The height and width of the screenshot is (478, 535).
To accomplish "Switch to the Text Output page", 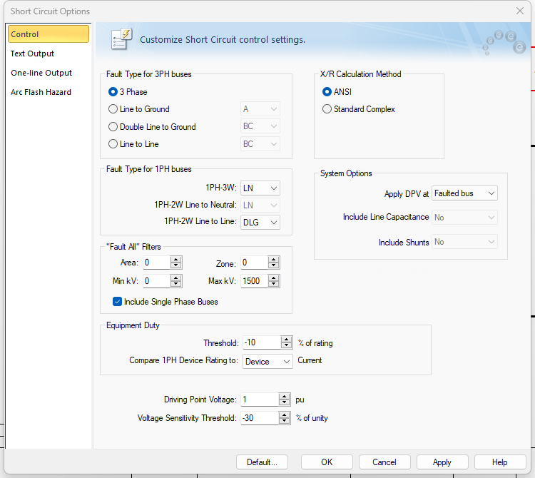I will click(x=32, y=54).
